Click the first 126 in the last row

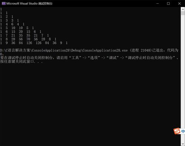[x=29, y=43]
